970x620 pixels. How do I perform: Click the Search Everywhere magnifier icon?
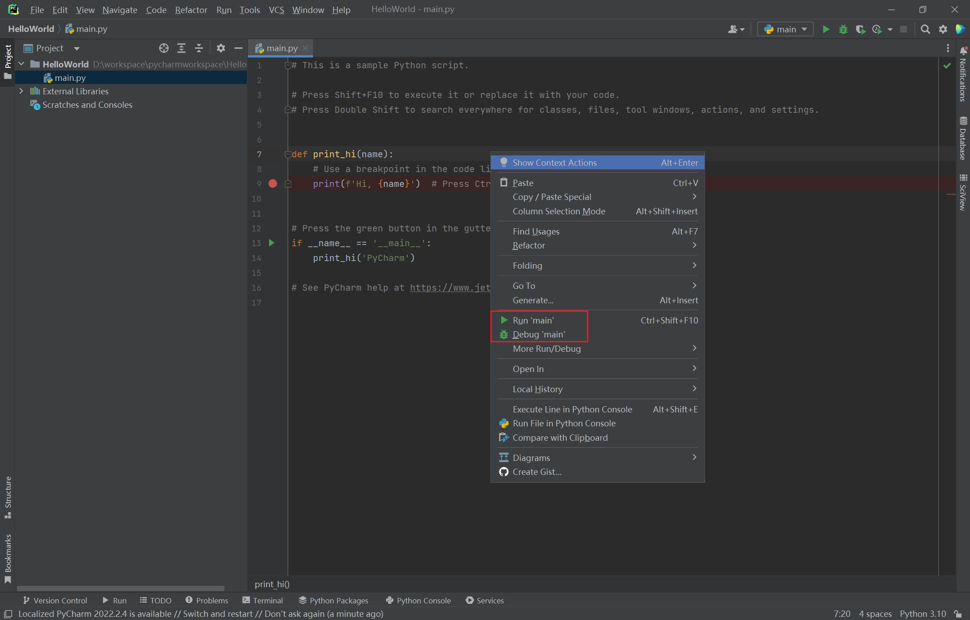point(925,29)
